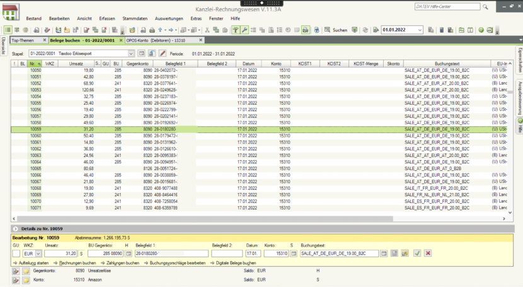Click the scissors cut icon

pos(207,30)
